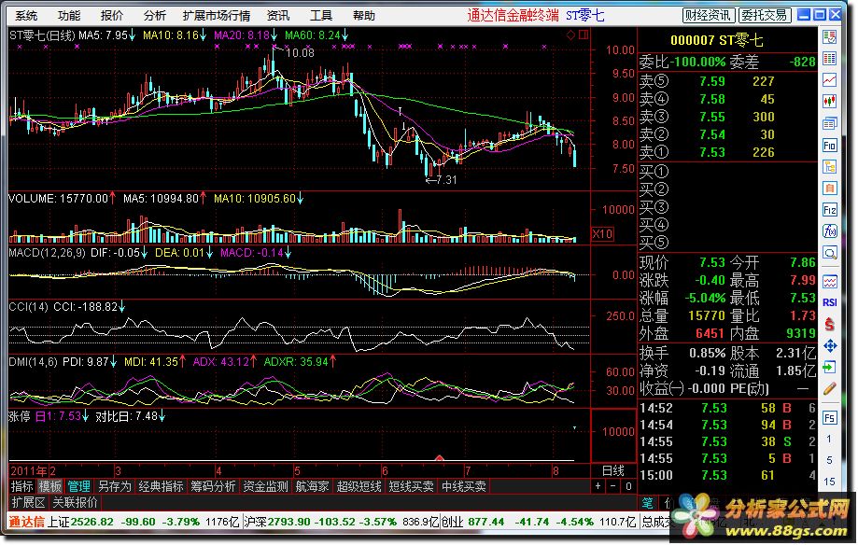Click the wavy lines indicator icon
The width and height of the screenshot is (858, 545).
[830, 281]
